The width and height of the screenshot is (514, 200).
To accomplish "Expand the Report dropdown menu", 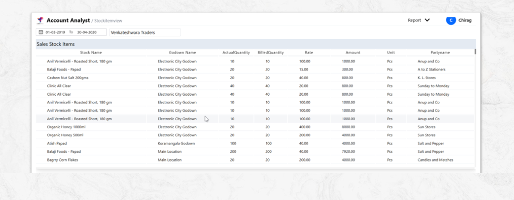I will (x=418, y=20).
